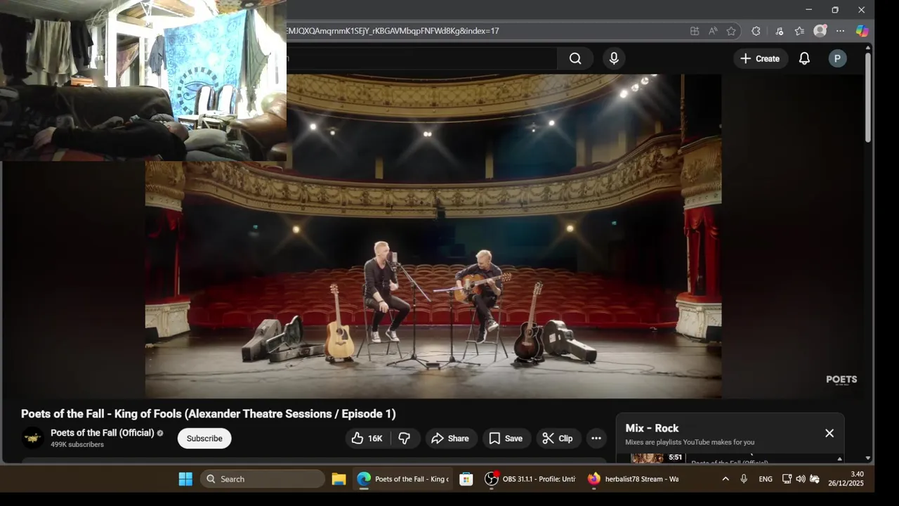
Task: Open the volume speaker tray icon
Action: click(801, 479)
